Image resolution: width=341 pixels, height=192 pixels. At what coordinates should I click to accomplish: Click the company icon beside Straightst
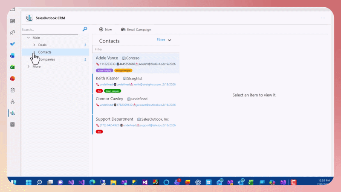(x=124, y=79)
